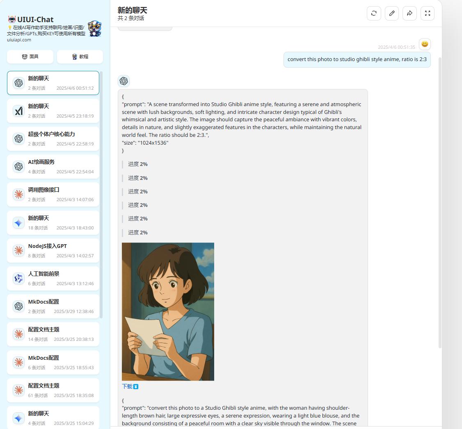462x429 pixels.
Task: Click the Claude icon of 6-message MkDocs配置 chat
Action: tap(18, 363)
